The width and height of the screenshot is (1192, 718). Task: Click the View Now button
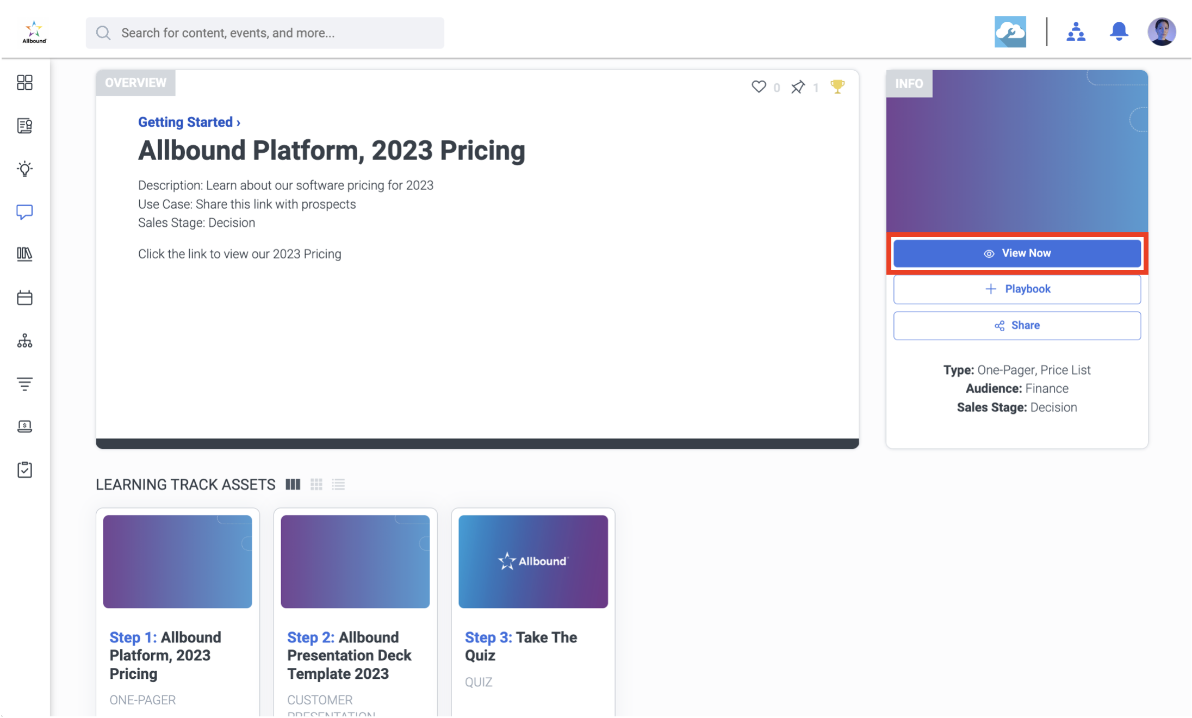[x=1017, y=253]
